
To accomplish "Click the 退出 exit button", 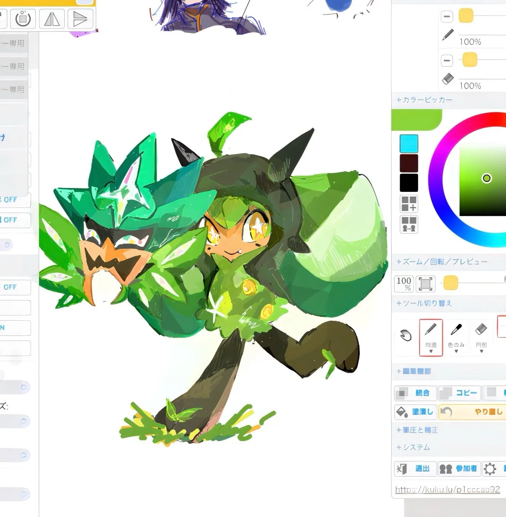I will [415, 469].
